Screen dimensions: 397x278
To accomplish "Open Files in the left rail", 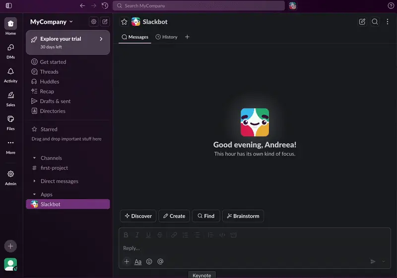I will pos(10,122).
